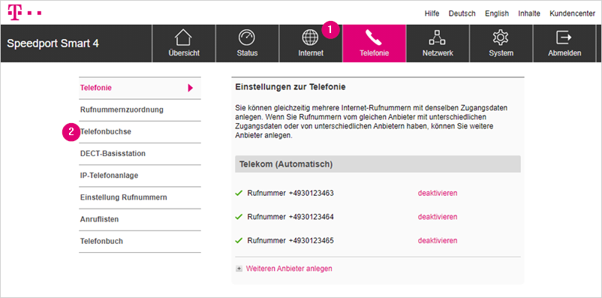Click the arrow on the Telefonie sidebar entry
This screenshot has width=602, height=298.
pyautogui.click(x=191, y=89)
